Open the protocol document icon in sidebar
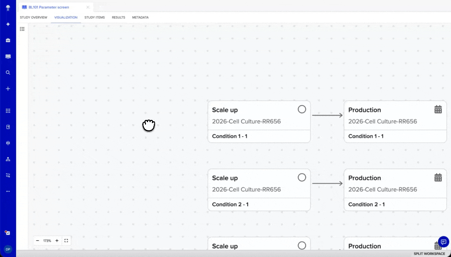Screen dimensions: 451x257 point(8,127)
